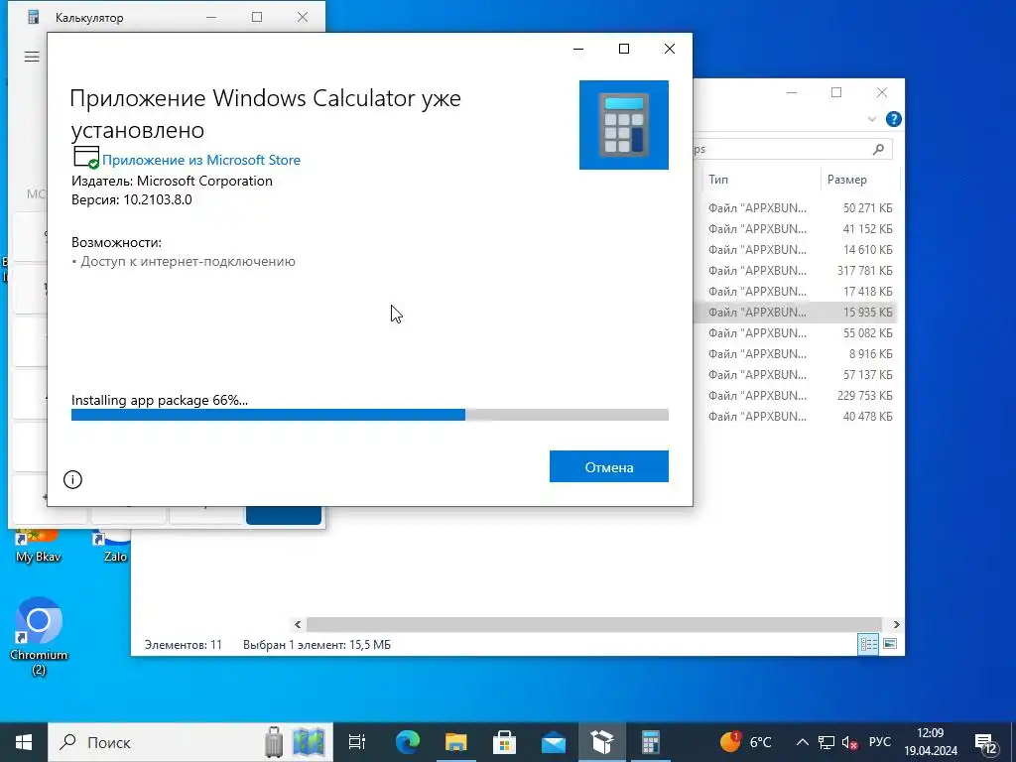Click the installation progress bar

coord(369,415)
